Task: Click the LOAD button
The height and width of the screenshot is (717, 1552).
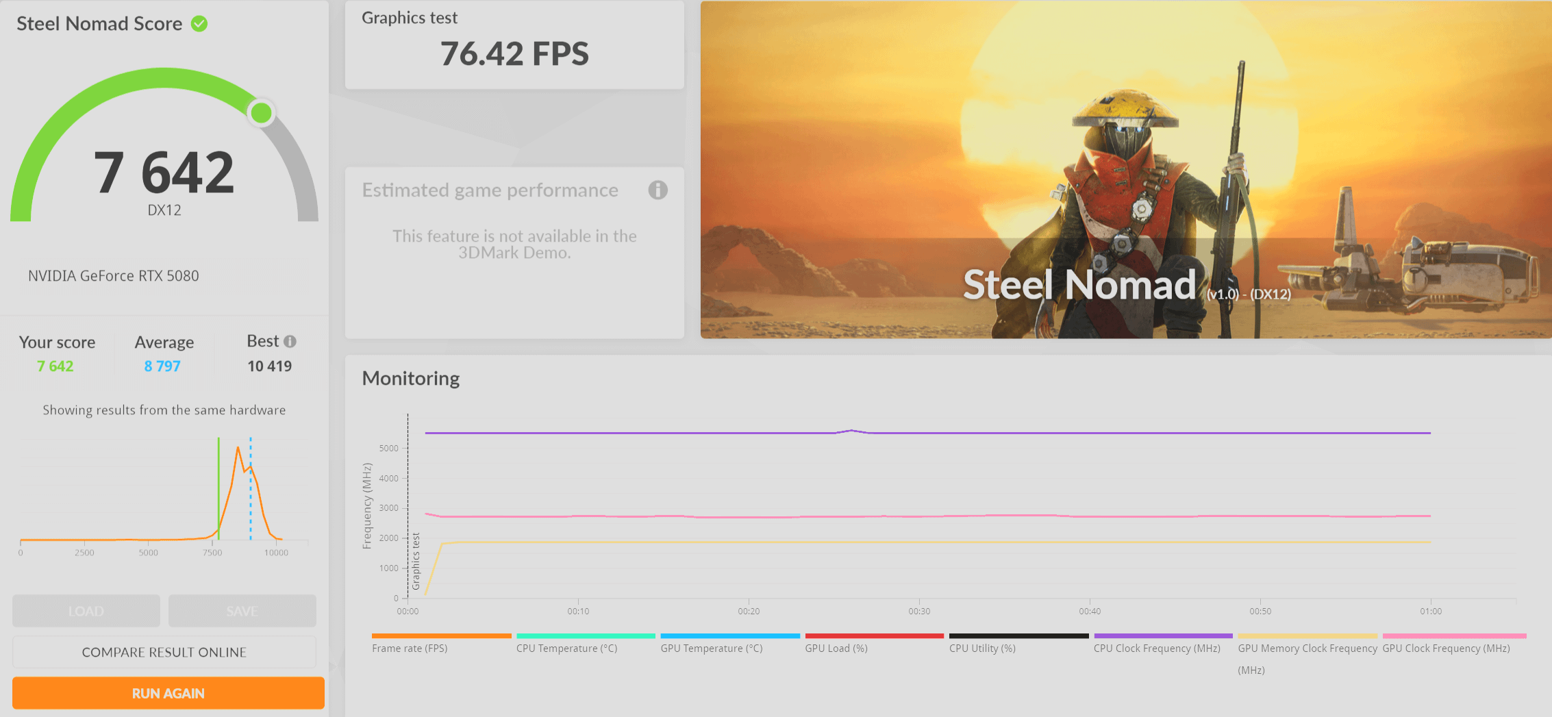Action: tap(86, 611)
